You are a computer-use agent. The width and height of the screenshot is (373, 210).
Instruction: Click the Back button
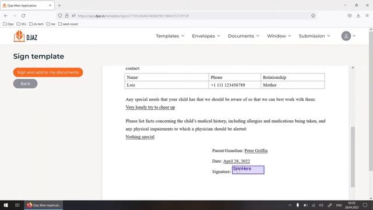pyautogui.click(x=25, y=83)
